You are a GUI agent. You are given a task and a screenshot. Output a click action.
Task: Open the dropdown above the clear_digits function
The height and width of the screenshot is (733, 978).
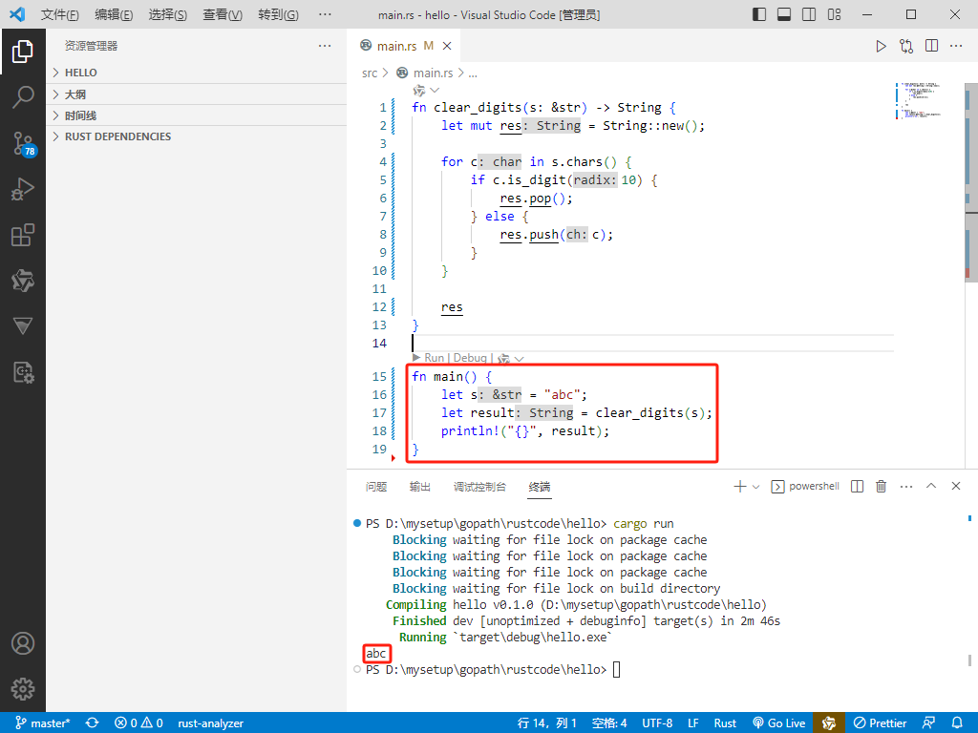pyautogui.click(x=435, y=91)
